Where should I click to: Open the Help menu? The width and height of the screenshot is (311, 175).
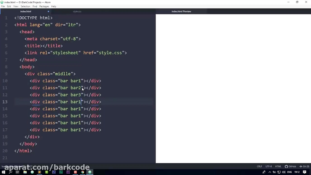[54, 6]
